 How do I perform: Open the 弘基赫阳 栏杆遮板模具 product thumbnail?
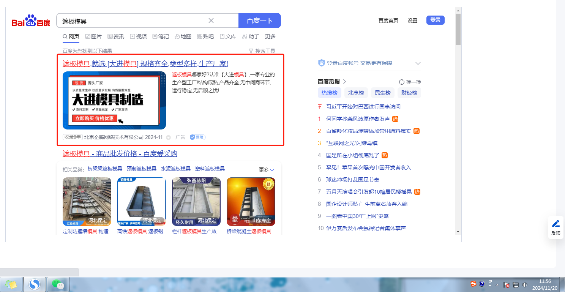(196, 202)
